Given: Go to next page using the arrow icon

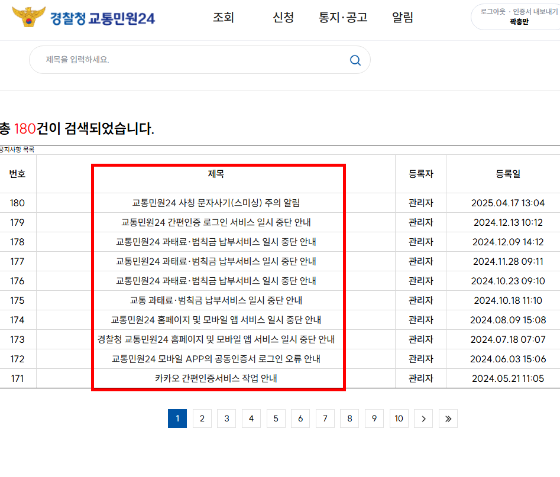Looking at the screenshot, I should (423, 418).
